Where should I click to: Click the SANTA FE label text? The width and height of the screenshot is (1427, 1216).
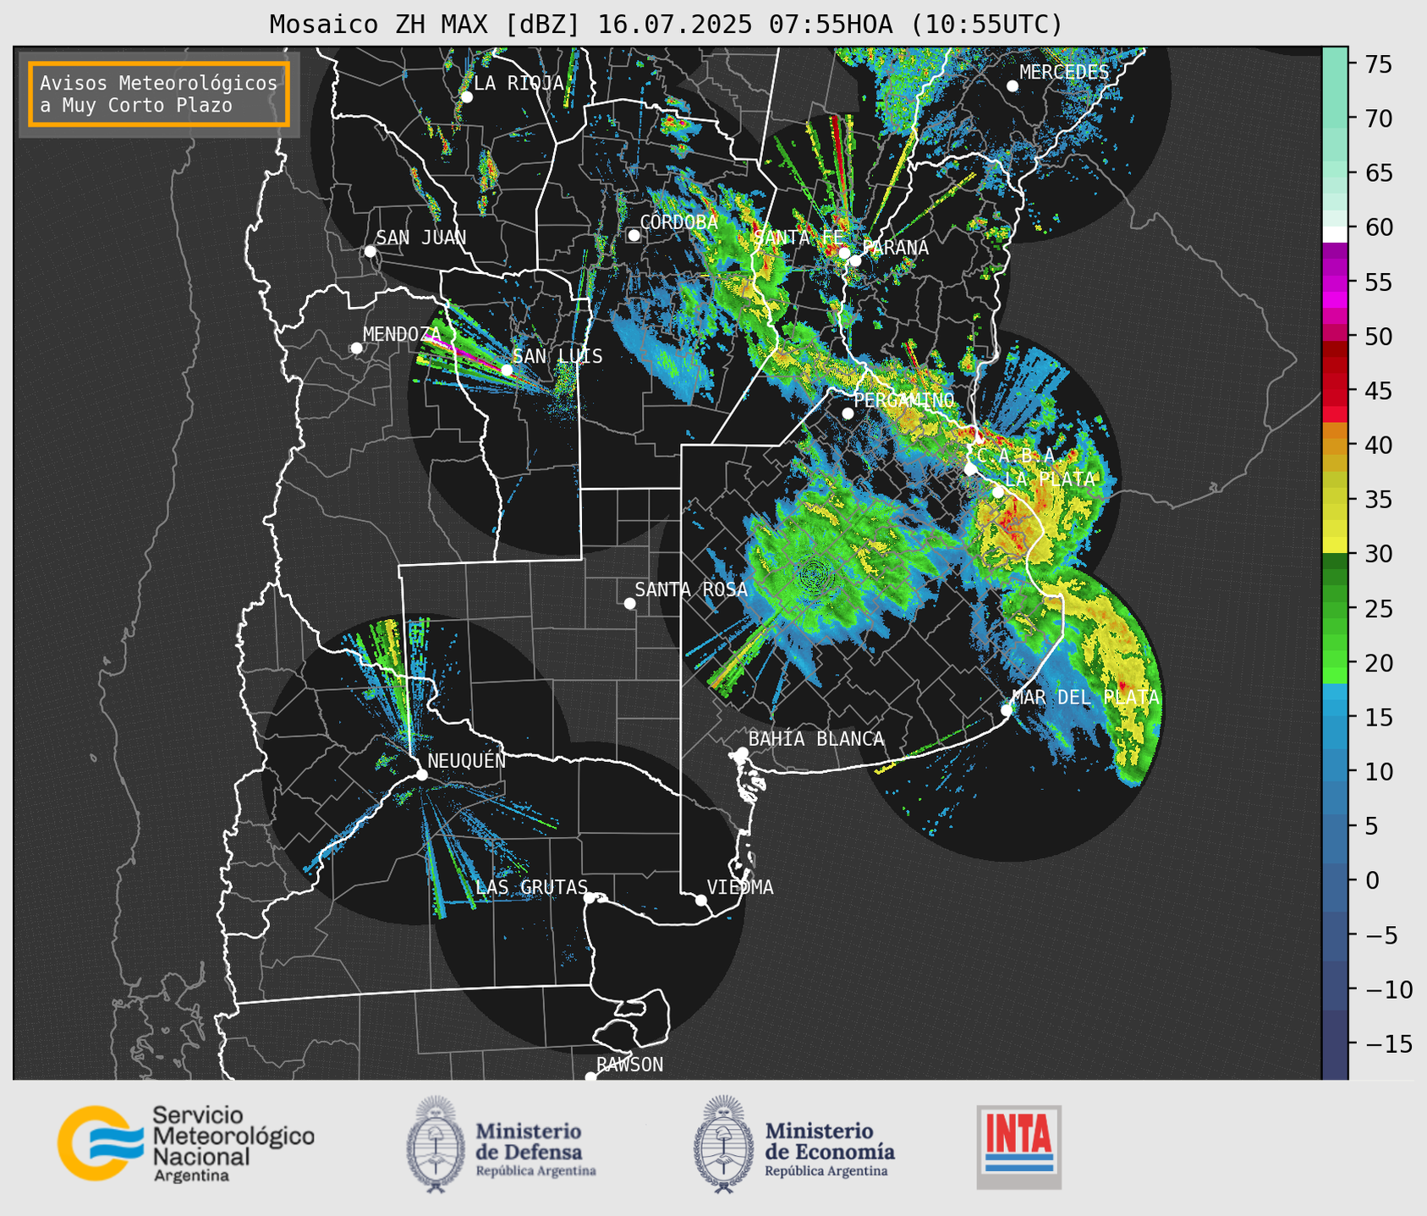pyautogui.click(x=799, y=238)
